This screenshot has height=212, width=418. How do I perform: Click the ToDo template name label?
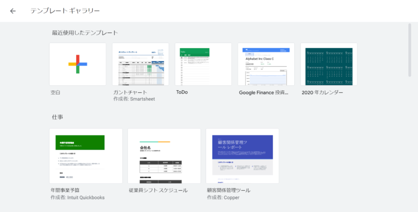coord(182,92)
